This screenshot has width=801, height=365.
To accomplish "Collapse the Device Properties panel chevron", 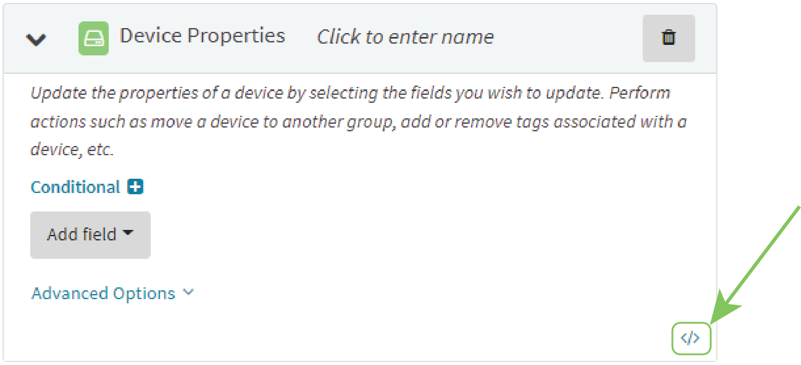I will [36, 39].
